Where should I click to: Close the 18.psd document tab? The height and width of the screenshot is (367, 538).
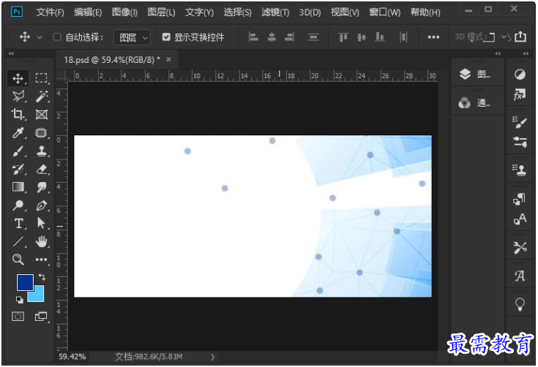(x=168, y=59)
